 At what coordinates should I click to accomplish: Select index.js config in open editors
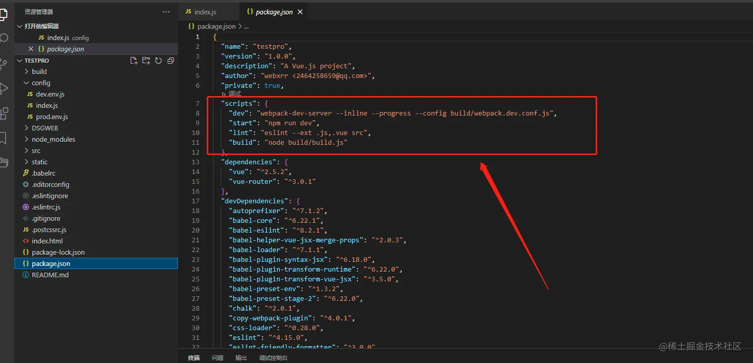coord(96,37)
